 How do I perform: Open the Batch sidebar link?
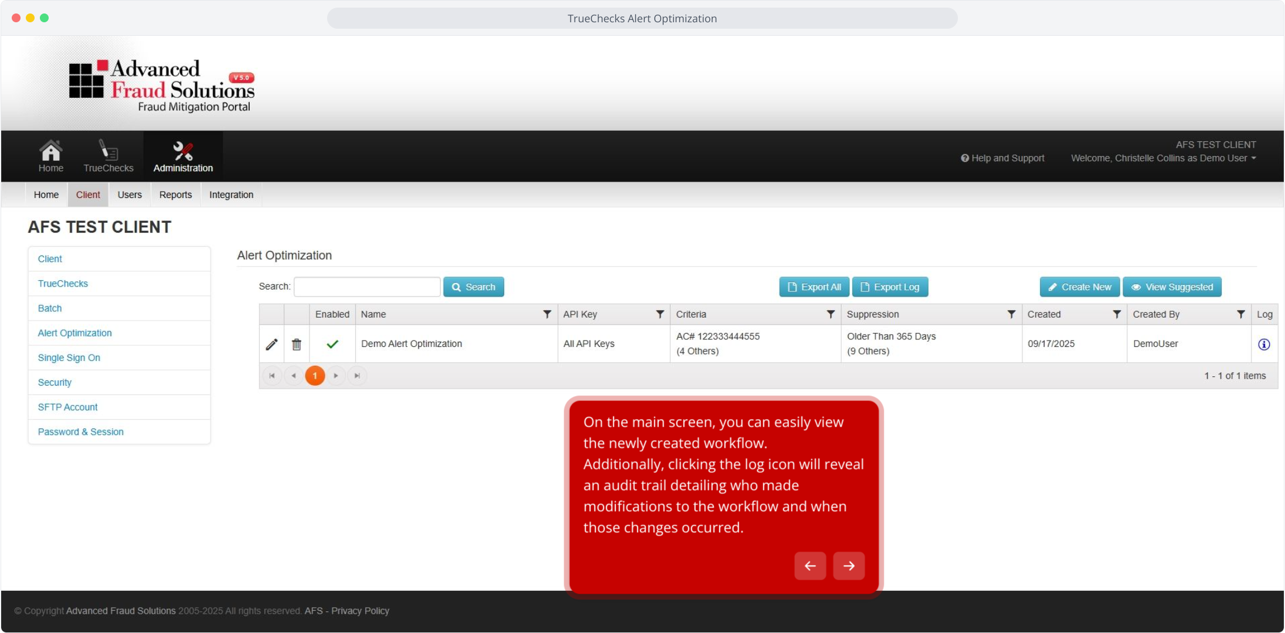50,308
